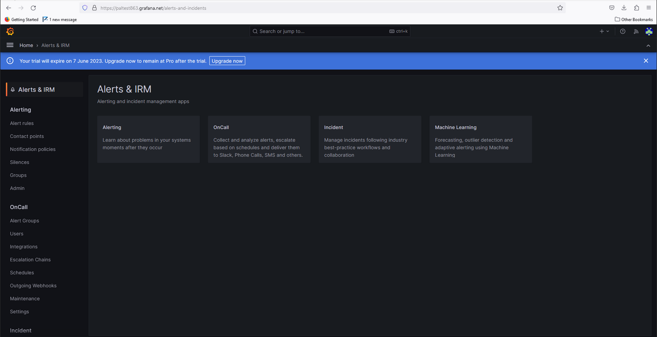Click the info icon in trial banner
This screenshot has height=337, width=657.
click(10, 61)
